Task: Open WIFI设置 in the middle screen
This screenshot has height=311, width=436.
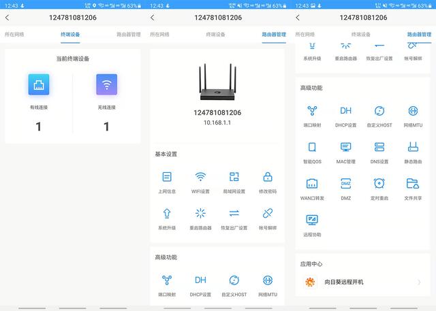Action: (200, 182)
